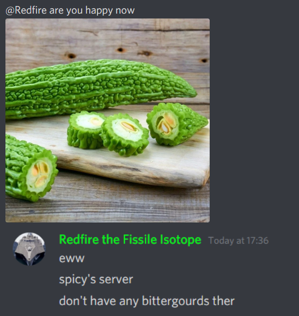Image resolution: width=299 pixels, height=316 pixels.
Task: Select the "spicy's server" message
Action: click(96, 280)
